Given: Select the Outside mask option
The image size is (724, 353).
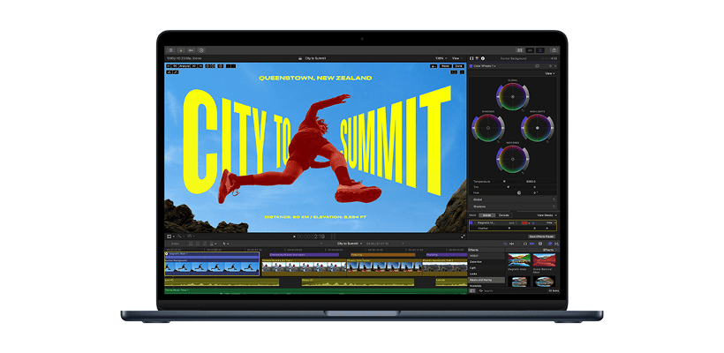Looking at the screenshot, I should 503,214.
